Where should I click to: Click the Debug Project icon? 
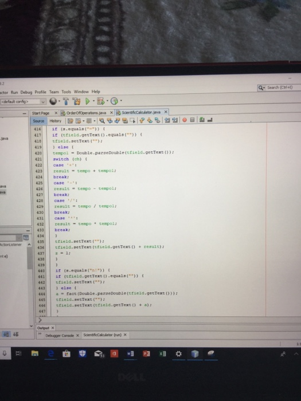pyautogui.click(x=100, y=101)
